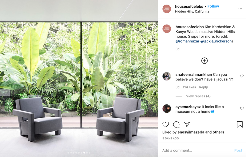Open the comment bubble icon
The image size is (246, 157).
point(176,124)
